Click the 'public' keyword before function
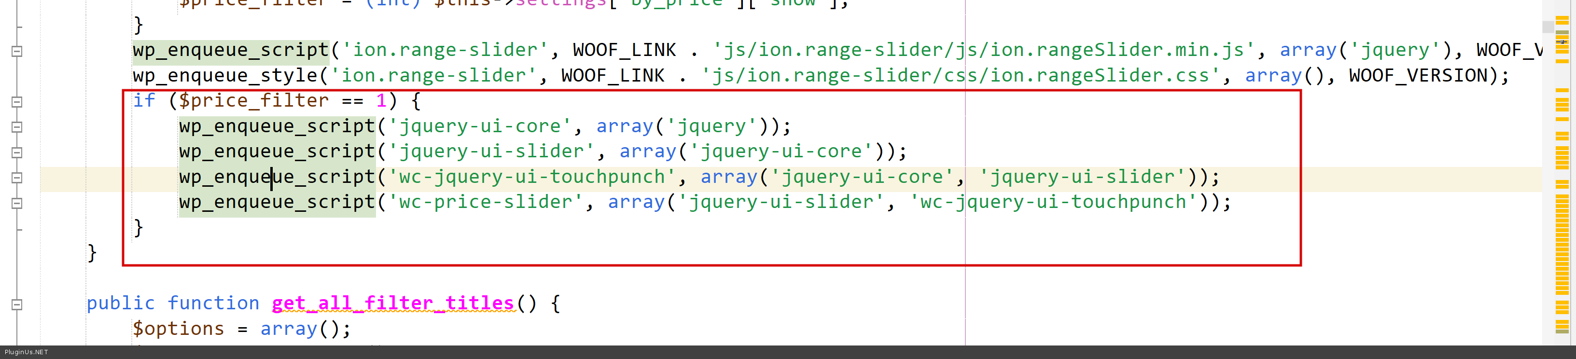This screenshot has width=1576, height=359. (x=121, y=304)
